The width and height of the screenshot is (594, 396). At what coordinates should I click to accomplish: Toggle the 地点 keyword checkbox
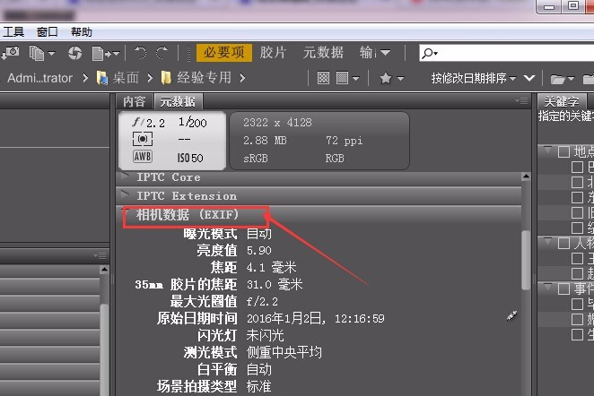point(563,151)
